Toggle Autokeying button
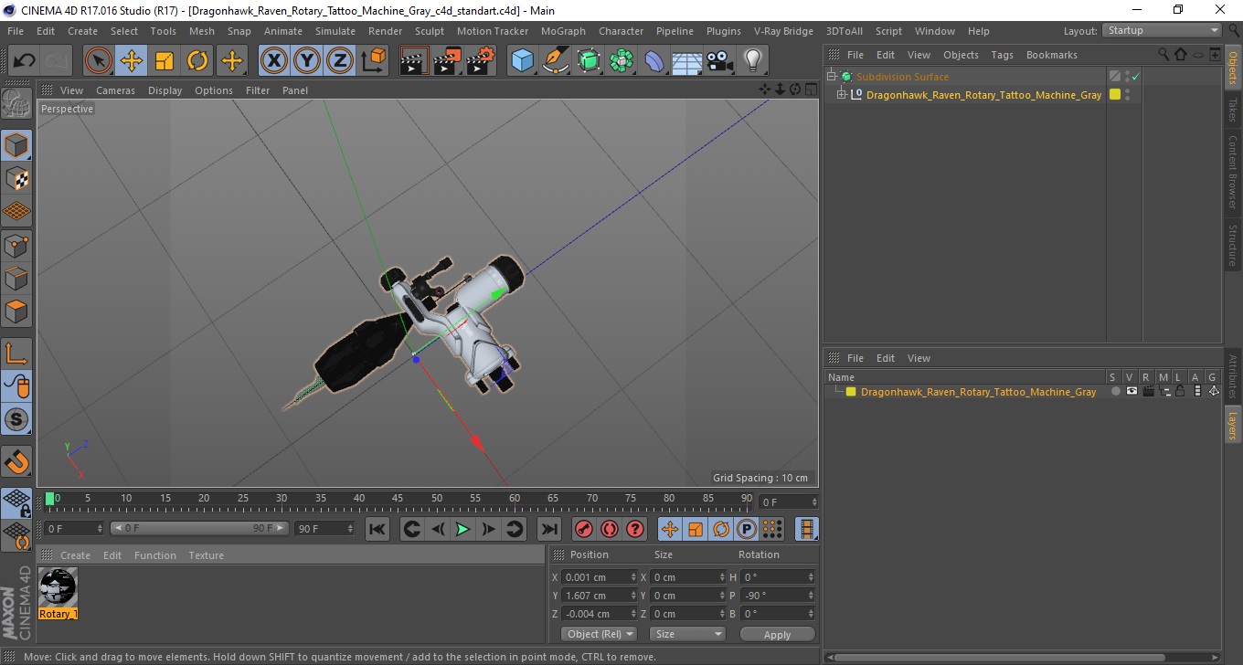1243x665 pixels. point(609,529)
